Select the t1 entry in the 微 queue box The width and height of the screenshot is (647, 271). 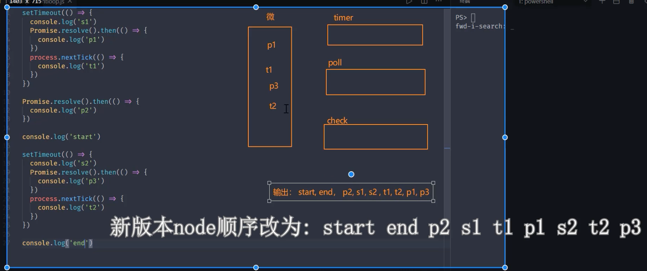[269, 70]
